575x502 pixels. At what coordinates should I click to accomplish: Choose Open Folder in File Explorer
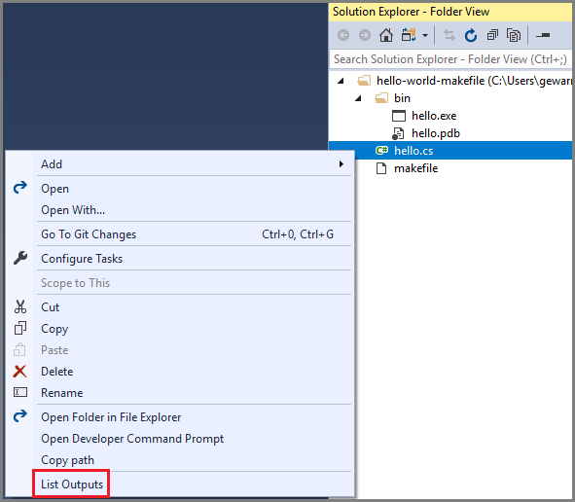180,417
